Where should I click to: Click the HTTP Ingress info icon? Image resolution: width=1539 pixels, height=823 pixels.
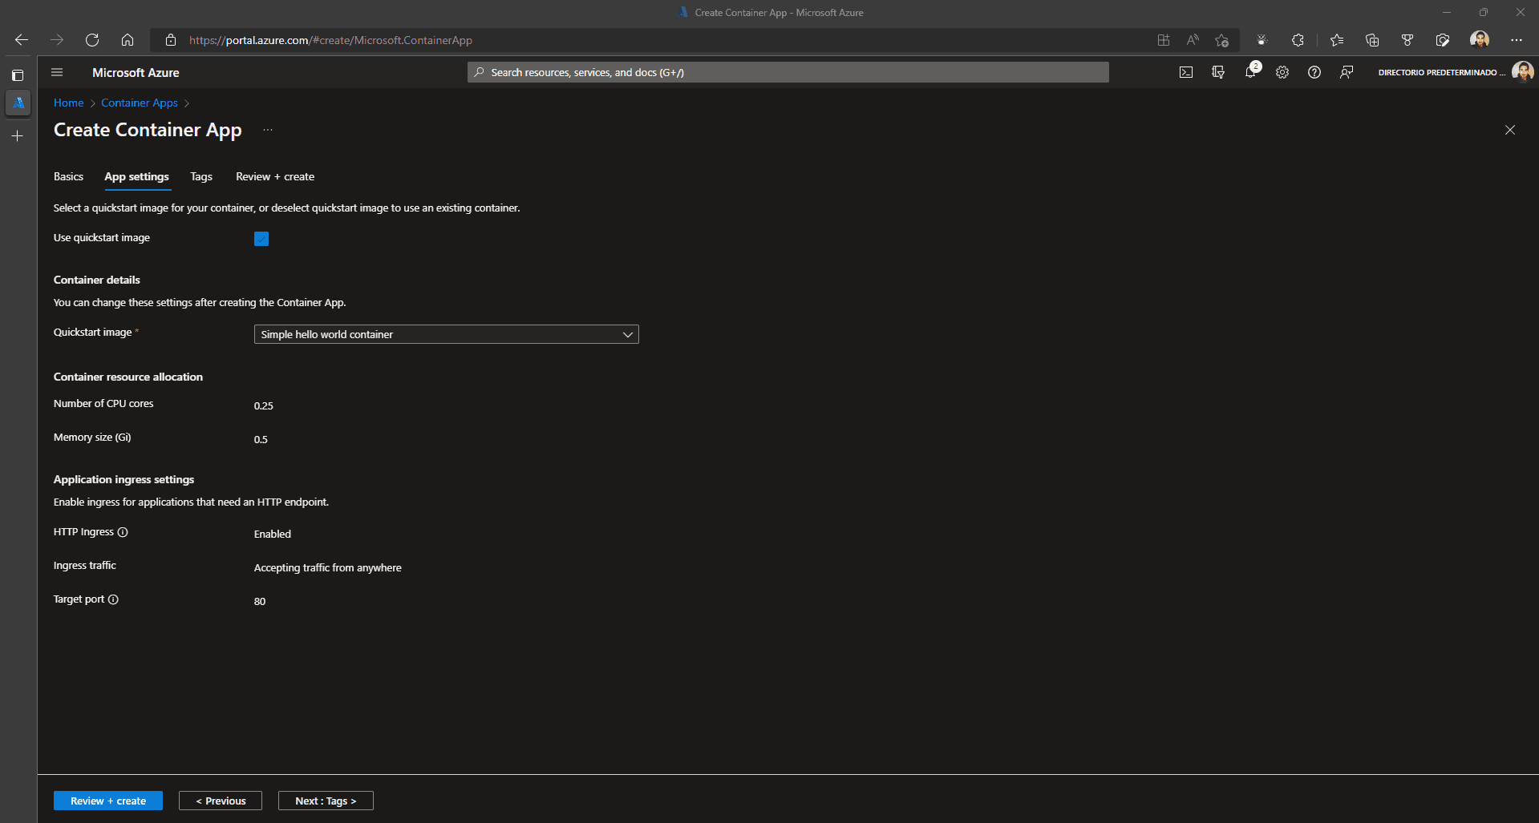tap(123, 532)
